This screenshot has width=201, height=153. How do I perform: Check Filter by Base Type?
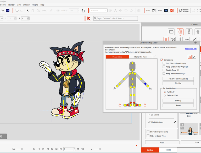(x=148, y=136)
